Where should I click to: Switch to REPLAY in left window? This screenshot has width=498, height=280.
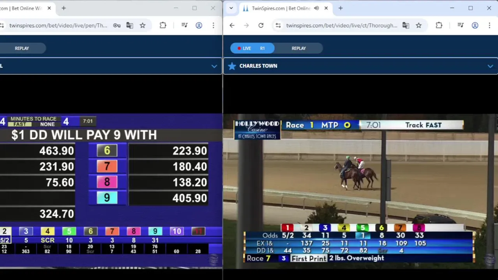coord(22,48)
